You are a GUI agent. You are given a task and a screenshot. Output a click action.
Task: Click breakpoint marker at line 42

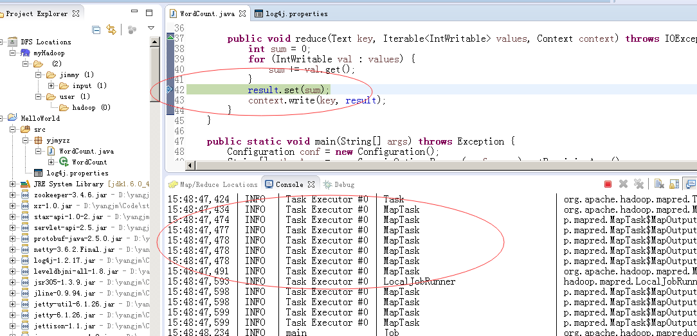[x=169, y=90]
